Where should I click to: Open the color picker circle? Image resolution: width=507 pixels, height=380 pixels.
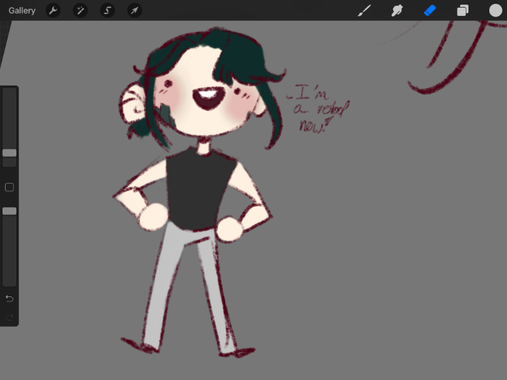[x=496, y=10]
